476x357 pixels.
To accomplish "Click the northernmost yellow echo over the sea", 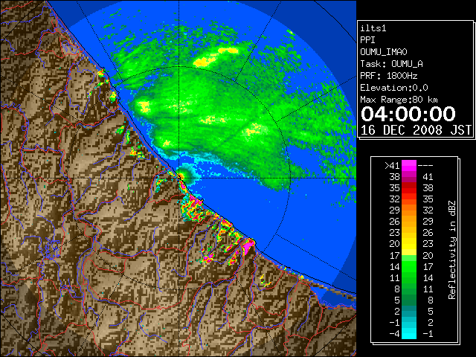I will (228, 51).
